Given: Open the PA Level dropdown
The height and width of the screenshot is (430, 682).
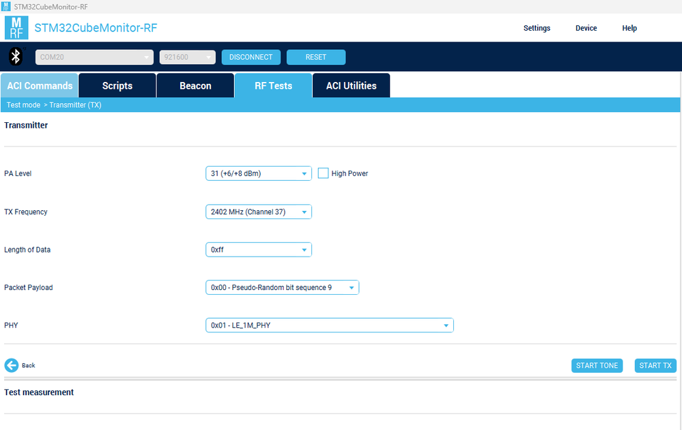Looking at the screenshot, I should pyautogui.click(x=258, y=173).
